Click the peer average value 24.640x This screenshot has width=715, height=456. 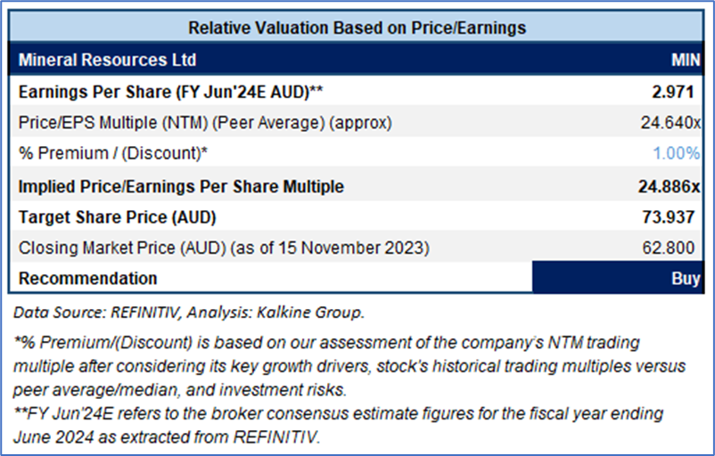(x=673, y=122)
